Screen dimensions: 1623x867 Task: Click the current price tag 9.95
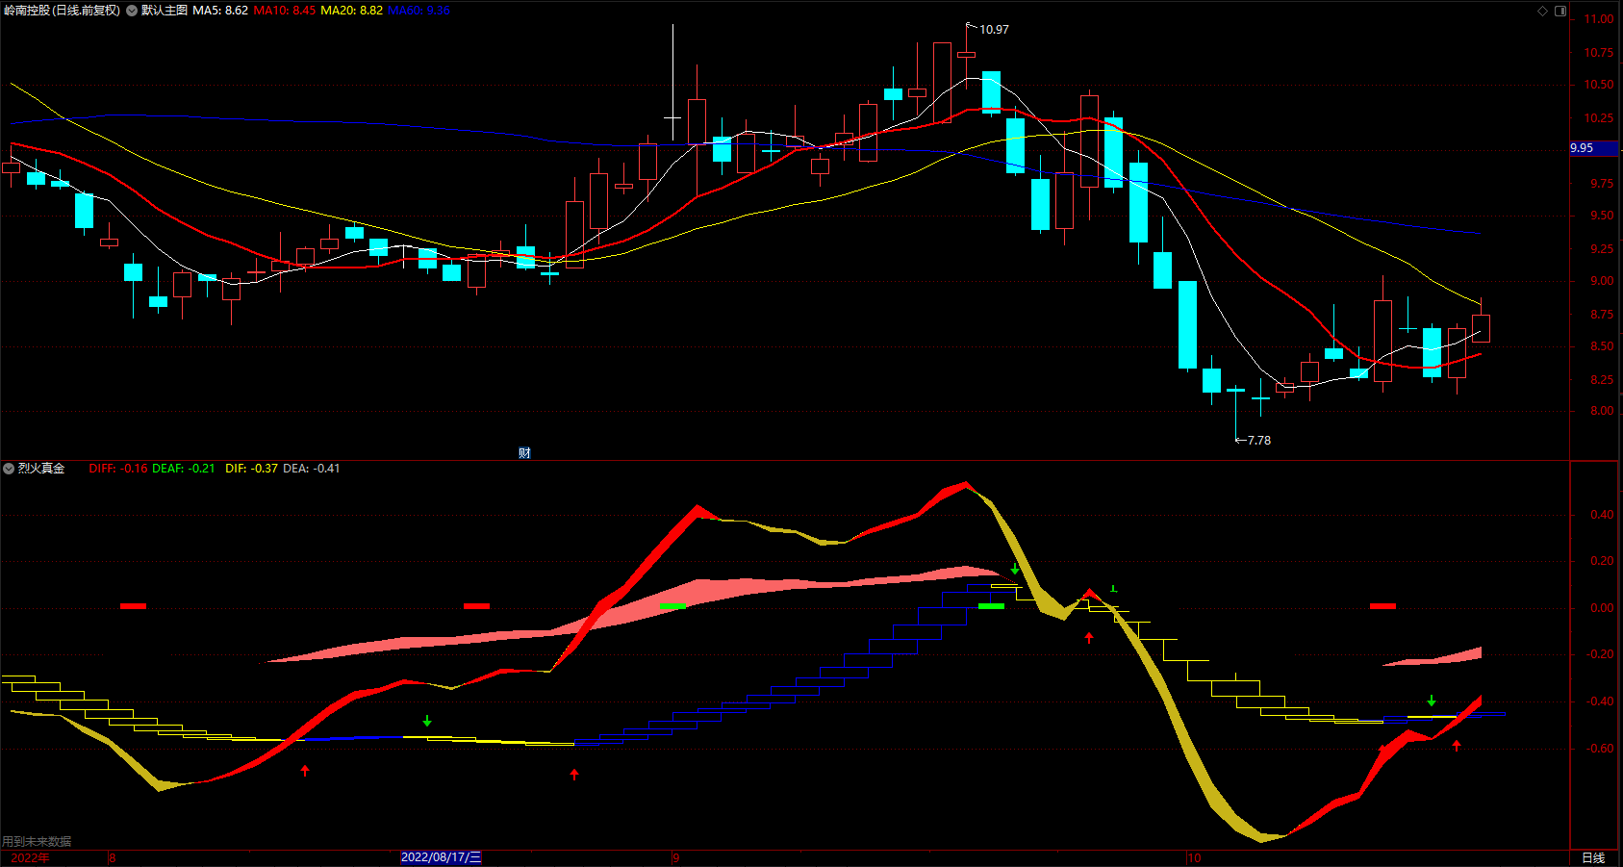pyautogui.click(x=1593, y=148)
